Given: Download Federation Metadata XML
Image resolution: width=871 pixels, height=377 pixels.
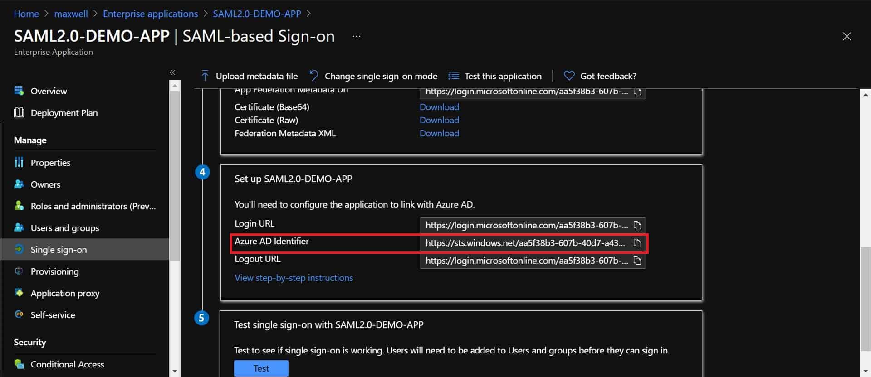Looking at the screenshot, I should (439, 133).
